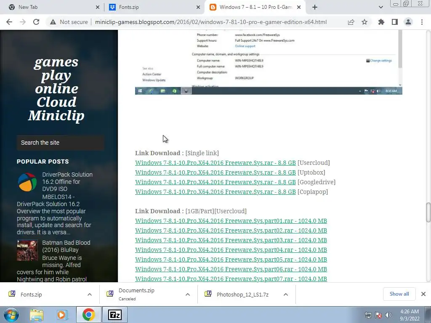Reload the current page
431x323 pixels.
click(x=36, y=22)
